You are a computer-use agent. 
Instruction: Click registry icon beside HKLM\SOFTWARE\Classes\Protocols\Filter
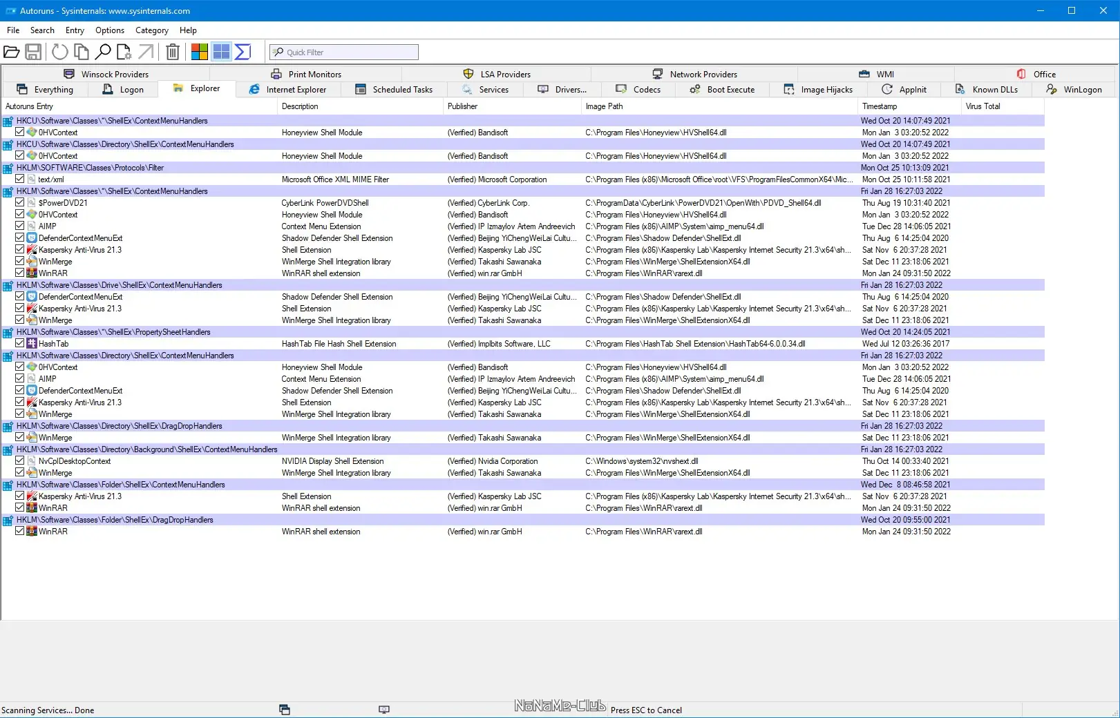tap(8, 168)
